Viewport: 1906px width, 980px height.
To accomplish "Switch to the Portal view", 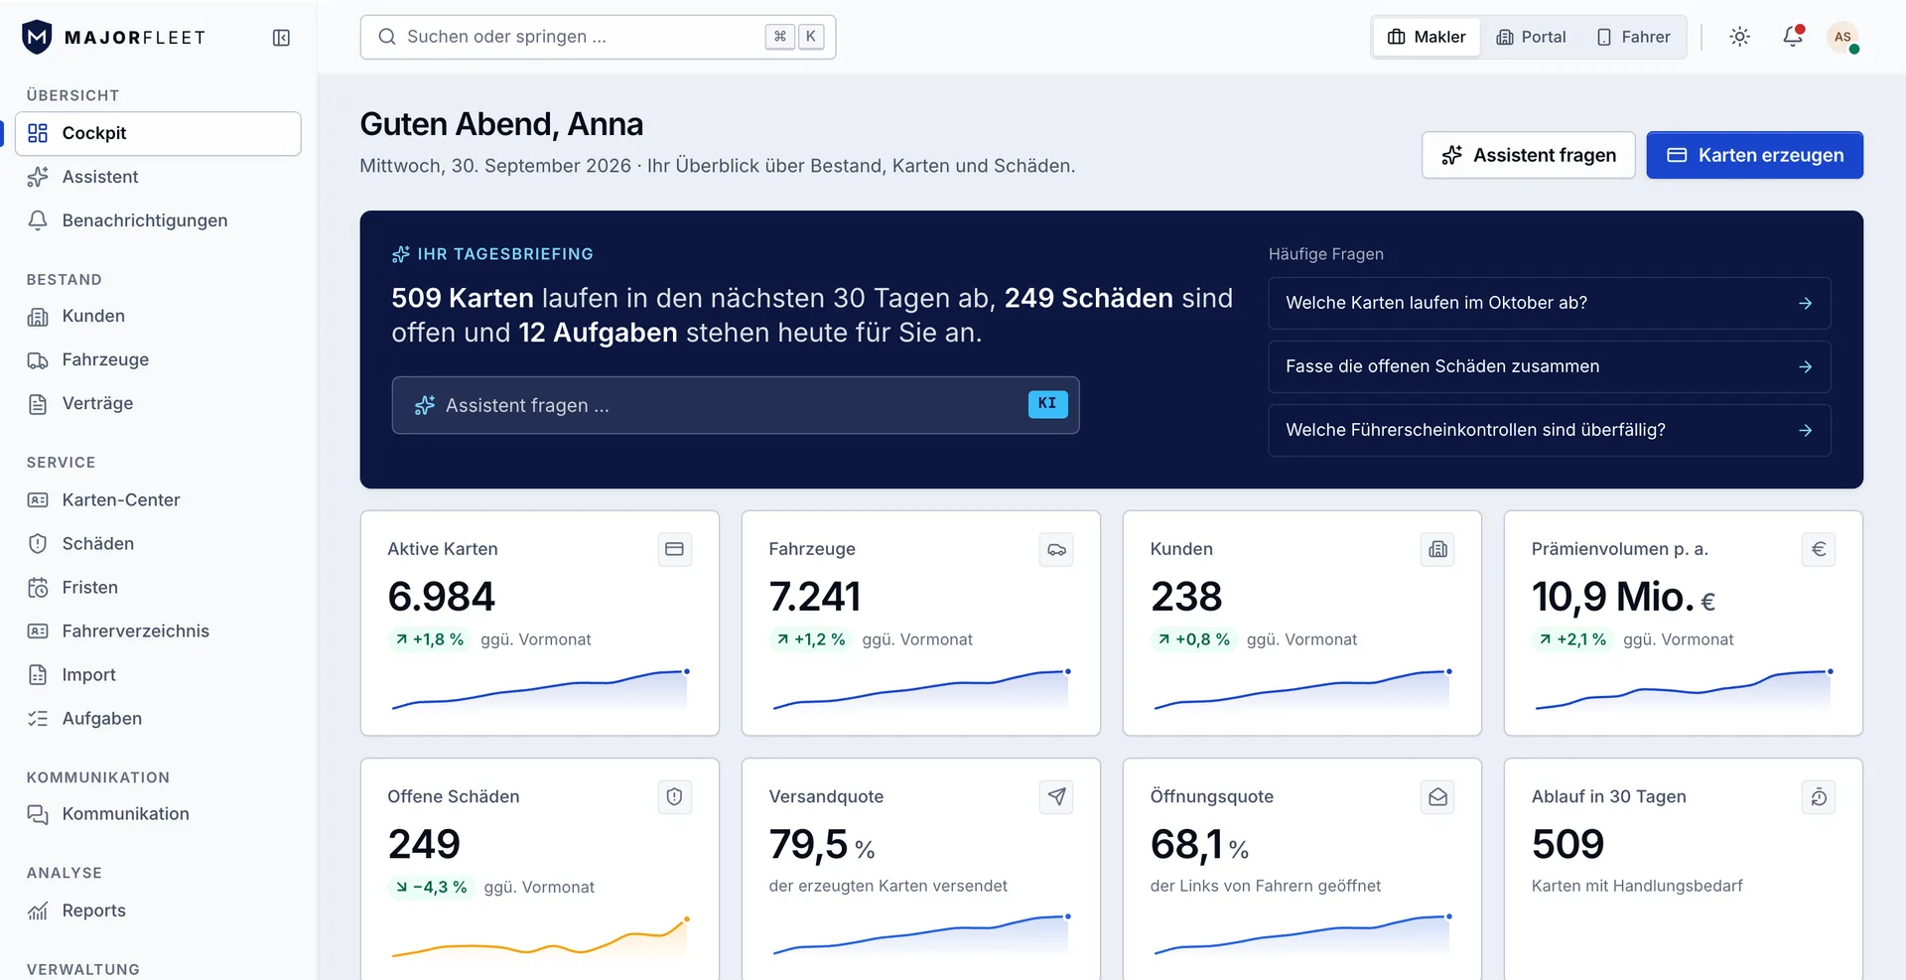I will point(1532,37).
